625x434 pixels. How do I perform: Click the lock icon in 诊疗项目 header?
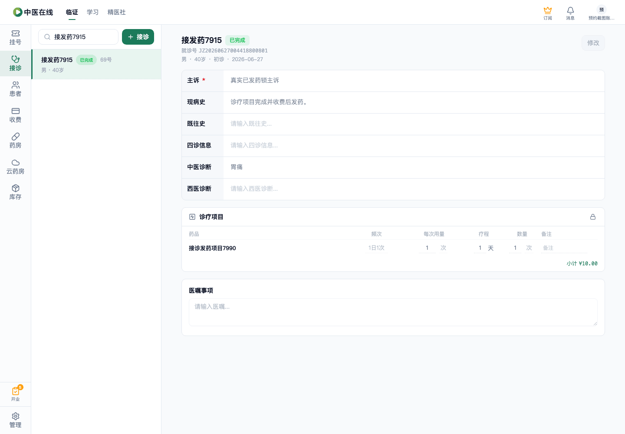(x=593, y=217)
